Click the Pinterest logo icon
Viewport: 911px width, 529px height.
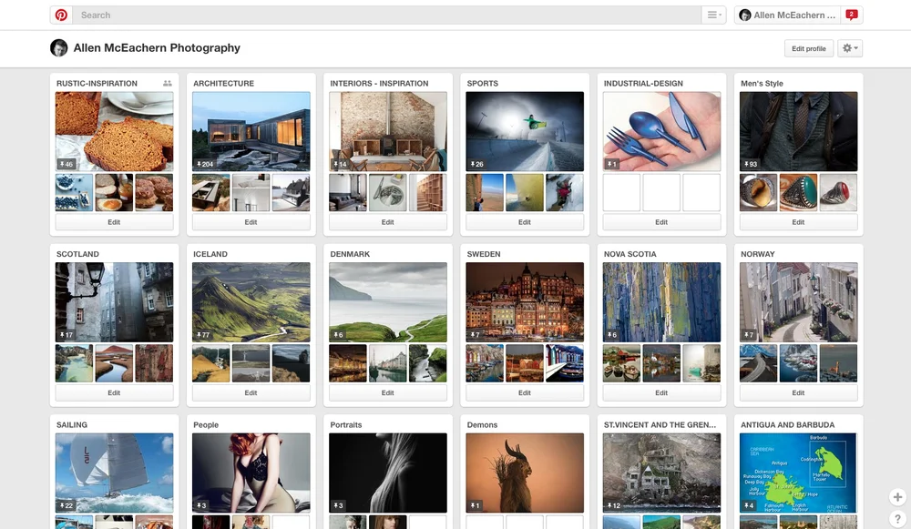coord(62,15)
